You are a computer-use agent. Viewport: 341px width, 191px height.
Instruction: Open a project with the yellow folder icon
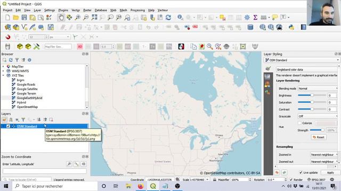pos(15,18)
